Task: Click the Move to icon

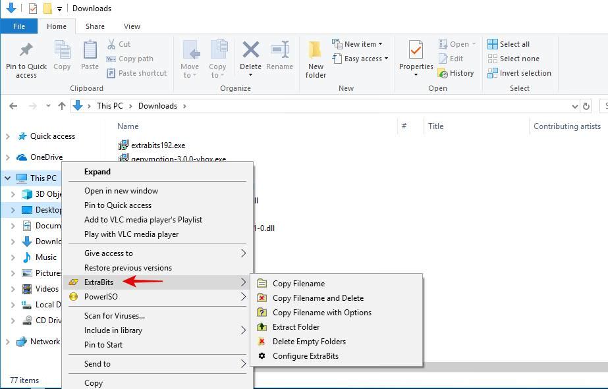Action: pyautogui.click(x=190, y=51)
